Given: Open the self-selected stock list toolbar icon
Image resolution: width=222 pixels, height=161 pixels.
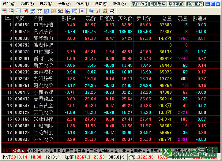Looking at the screenshot, I should (4, 11).
